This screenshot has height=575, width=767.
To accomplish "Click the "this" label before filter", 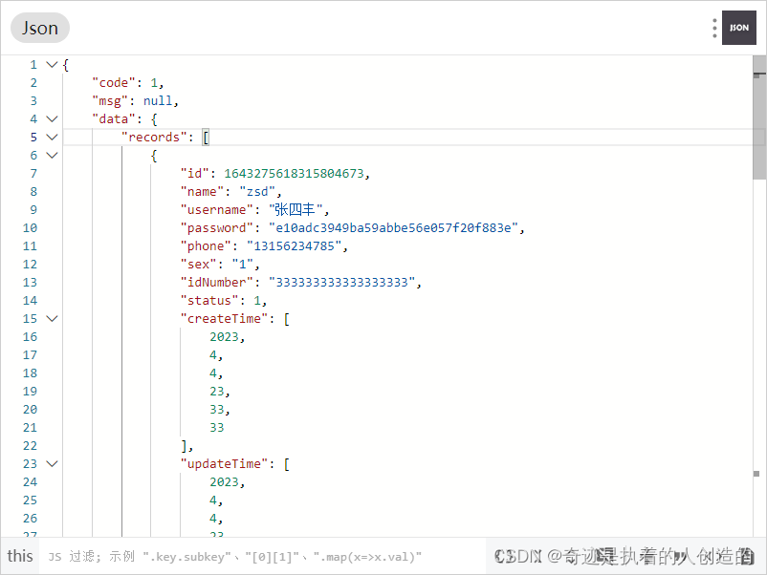I will pos(20,556).
